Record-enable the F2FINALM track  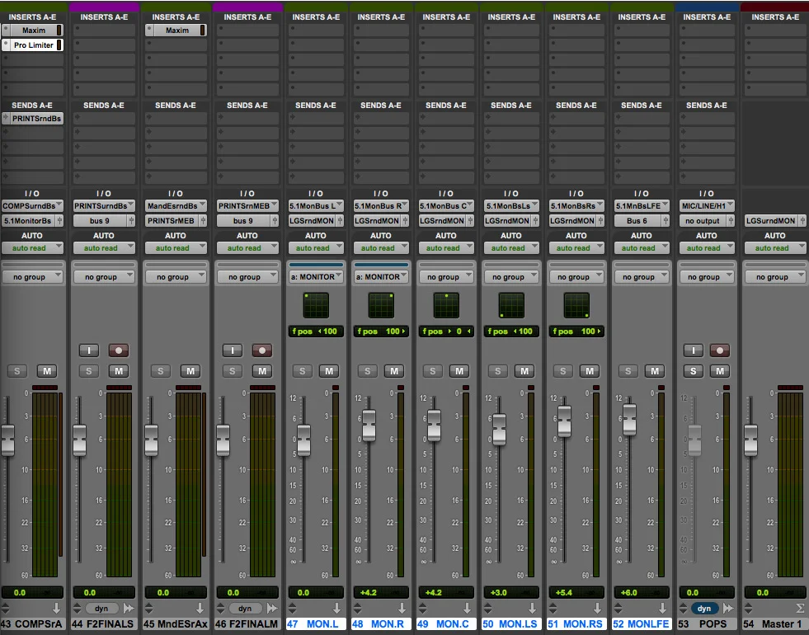pos(262,350)
